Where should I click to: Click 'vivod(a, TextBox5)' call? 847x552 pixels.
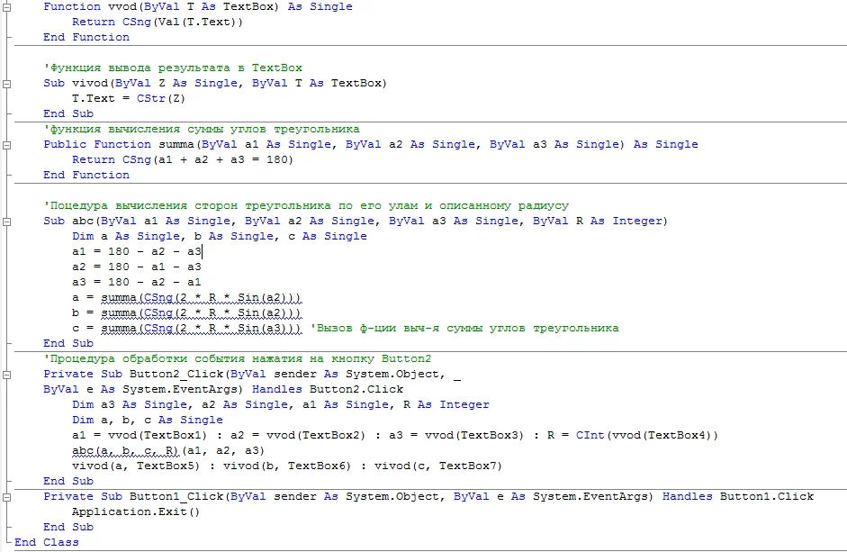136,466
